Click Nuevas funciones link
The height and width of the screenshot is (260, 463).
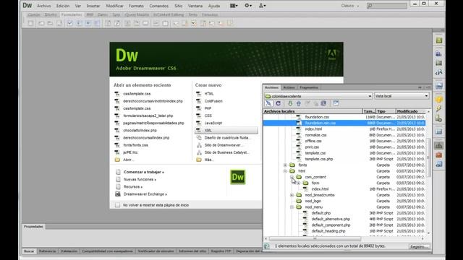140,180
